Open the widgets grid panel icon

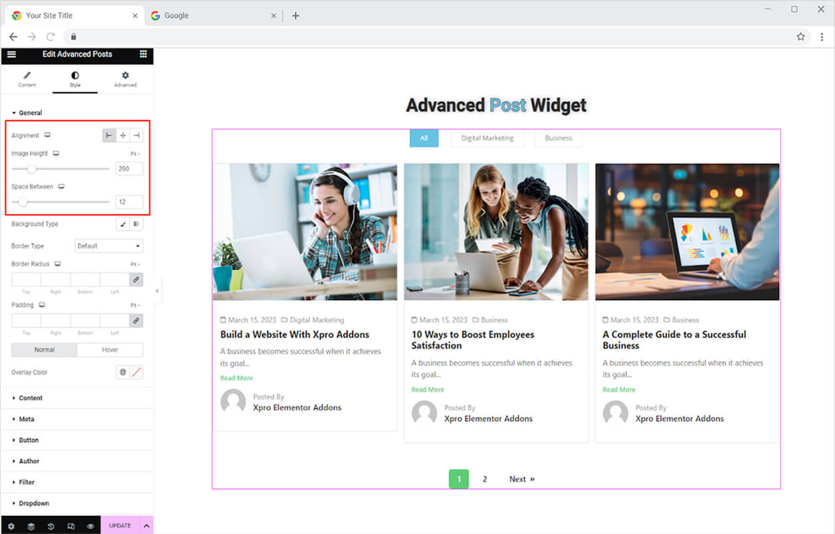click(143, 54)
